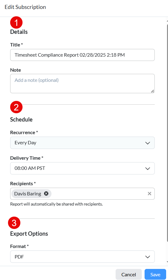The image size is (168, 280).
Task: Expand the Delivery Time dropdown
Action: pyautogui.click(x=82, y=168)
